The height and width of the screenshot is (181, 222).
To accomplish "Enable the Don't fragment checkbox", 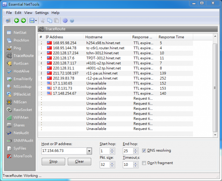I will pyautogui.click(x=144, y=163).
